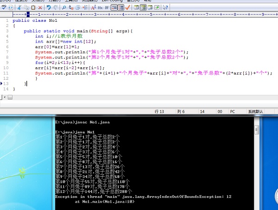Viewport: 278px width, 210px height.
Task: Click console line "E:\java>javac No1.java"
Action: pos(82,122)
